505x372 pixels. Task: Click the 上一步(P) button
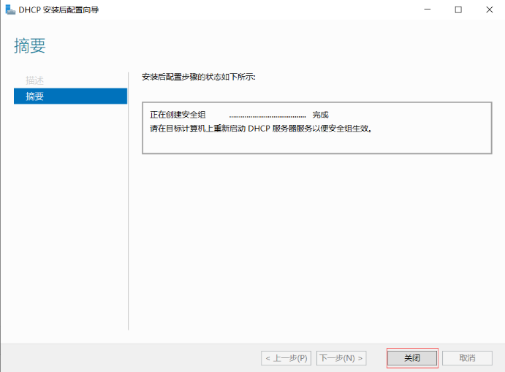[x=286, y=358]
